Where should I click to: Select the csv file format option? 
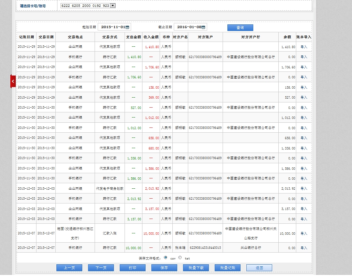[166, 257]
